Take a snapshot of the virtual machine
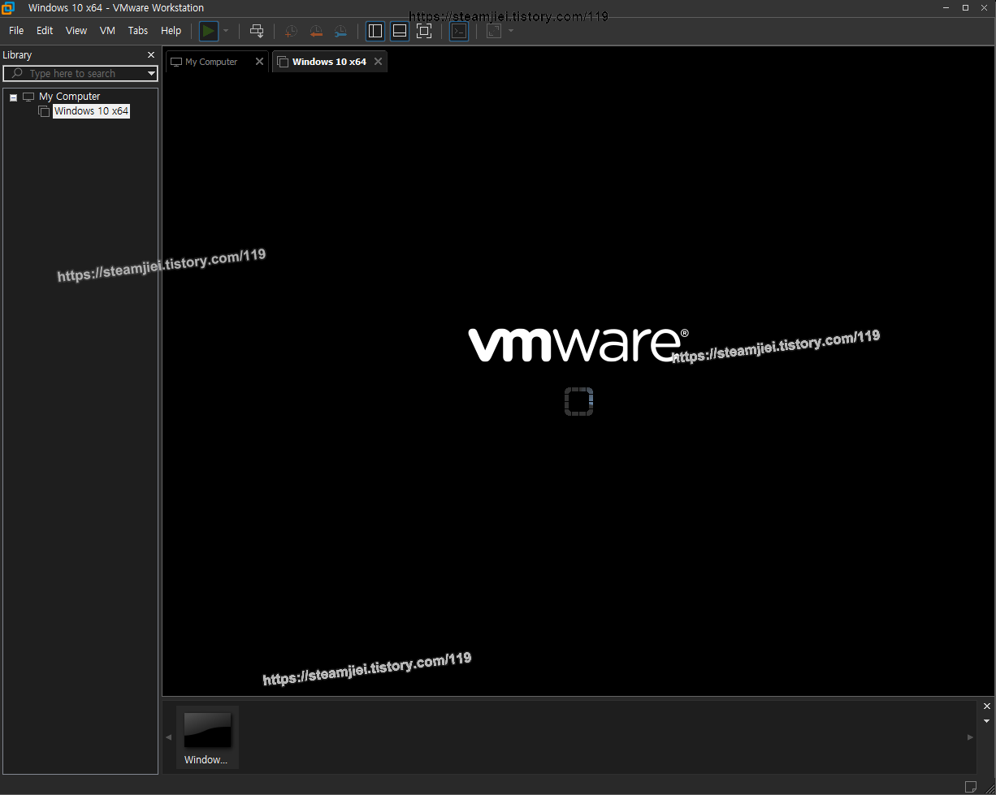The height and width of the screenshot is (795, 996). (x=290, y=30)
